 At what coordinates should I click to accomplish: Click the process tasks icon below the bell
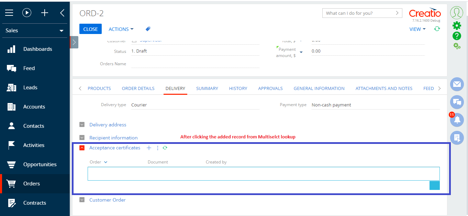[457, 138]
